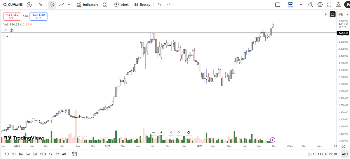Take a chart snapshot with camera icon
350x159 pixels.
pos(338,5)
